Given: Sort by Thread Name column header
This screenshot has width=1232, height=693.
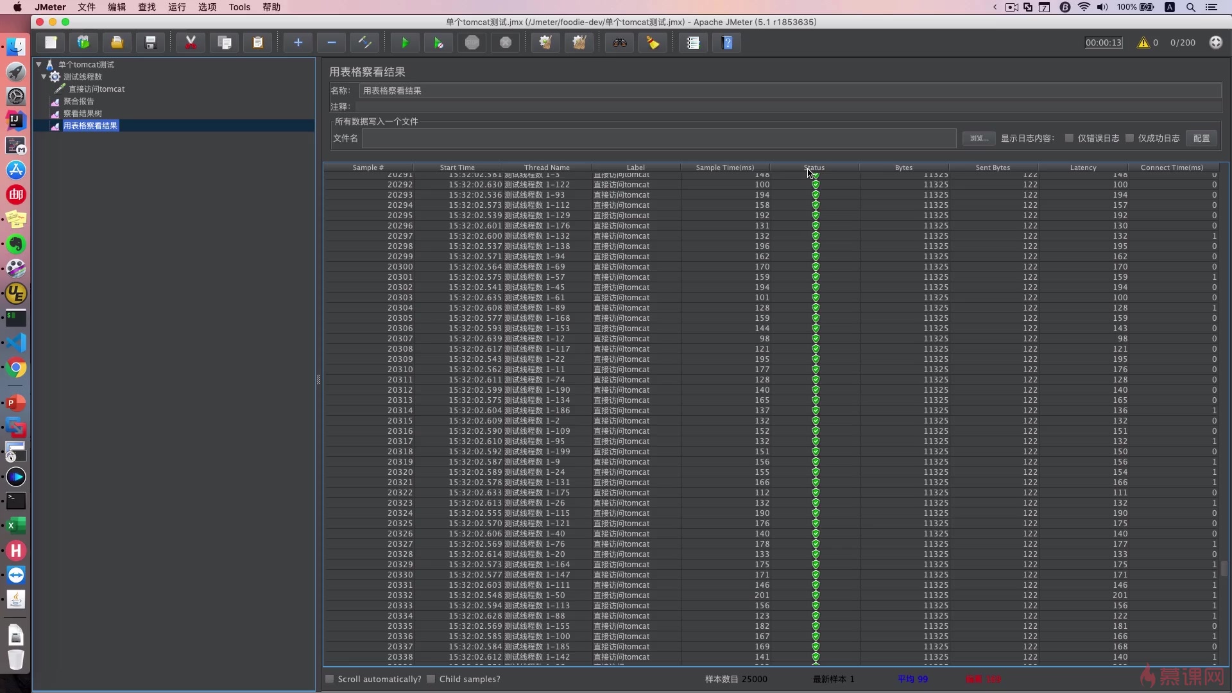Looking at the screenshot, I should coord(547,167).
